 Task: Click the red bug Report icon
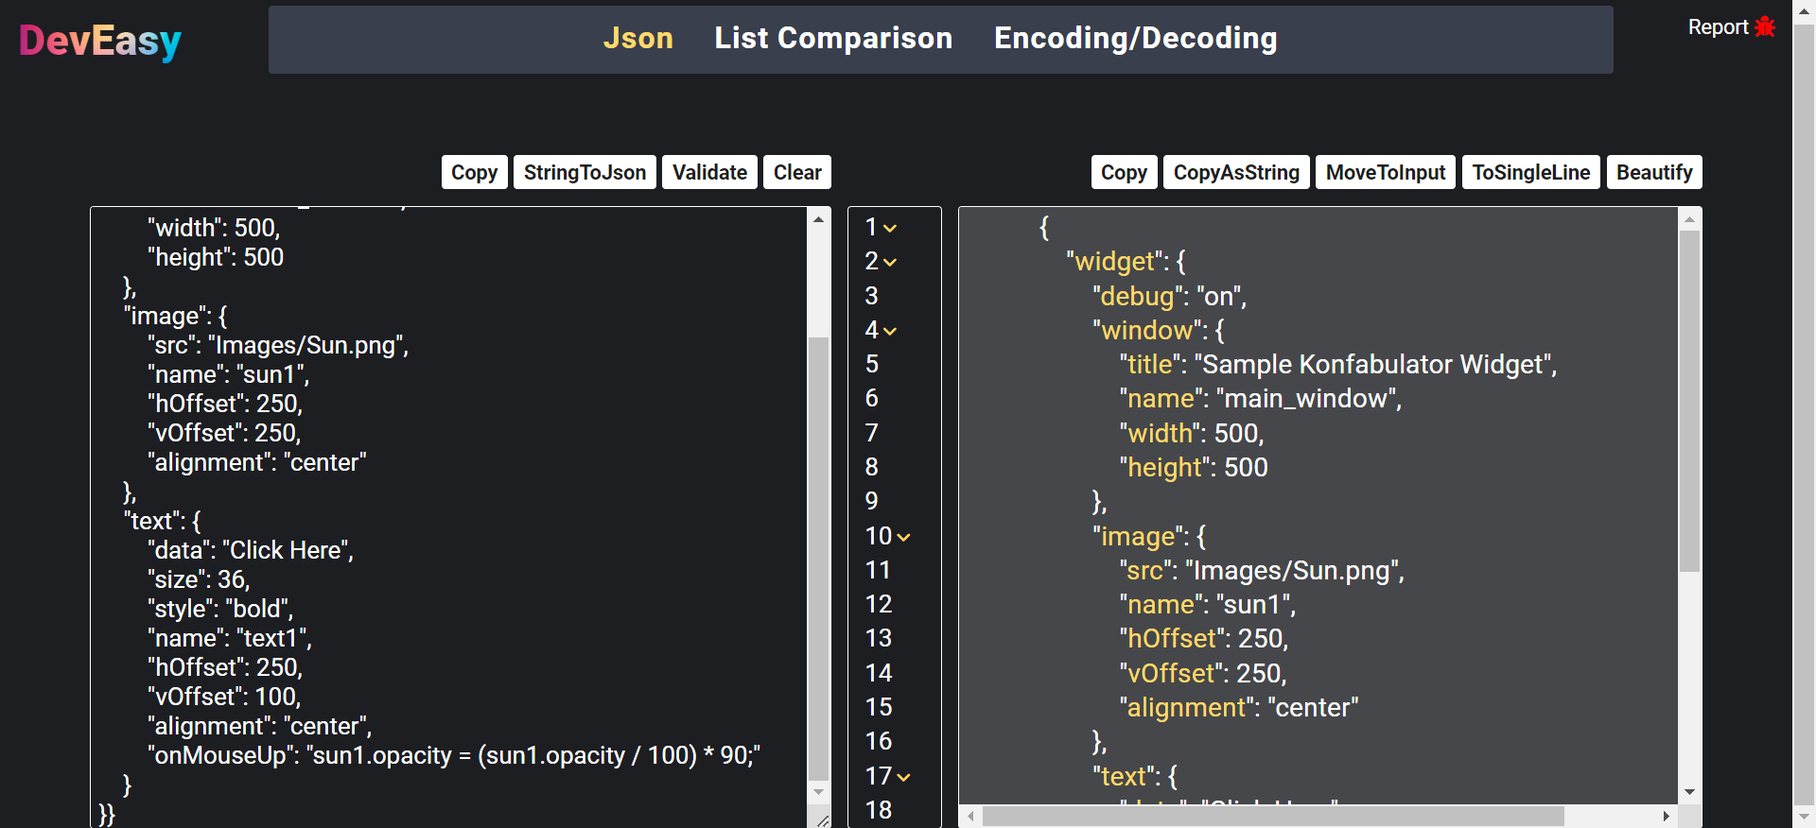tap(1764, 27)
